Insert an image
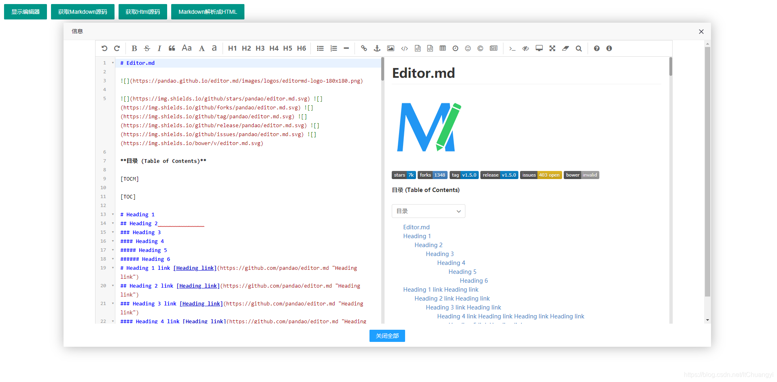This screenshot has height=382, width=777. (x=391, y=48)
